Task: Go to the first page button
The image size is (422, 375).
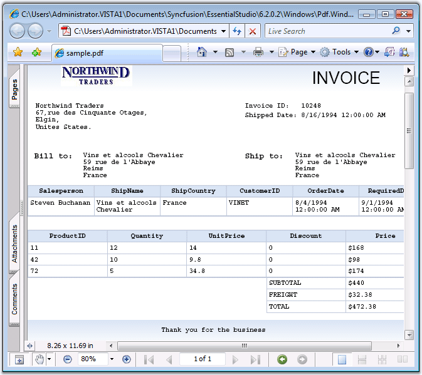Action: click(x=149, y=359)
